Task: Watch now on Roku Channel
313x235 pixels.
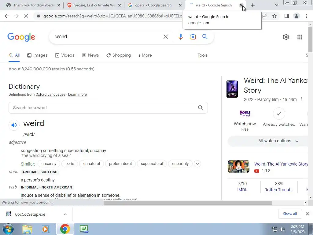Action: tap(245, 120)
